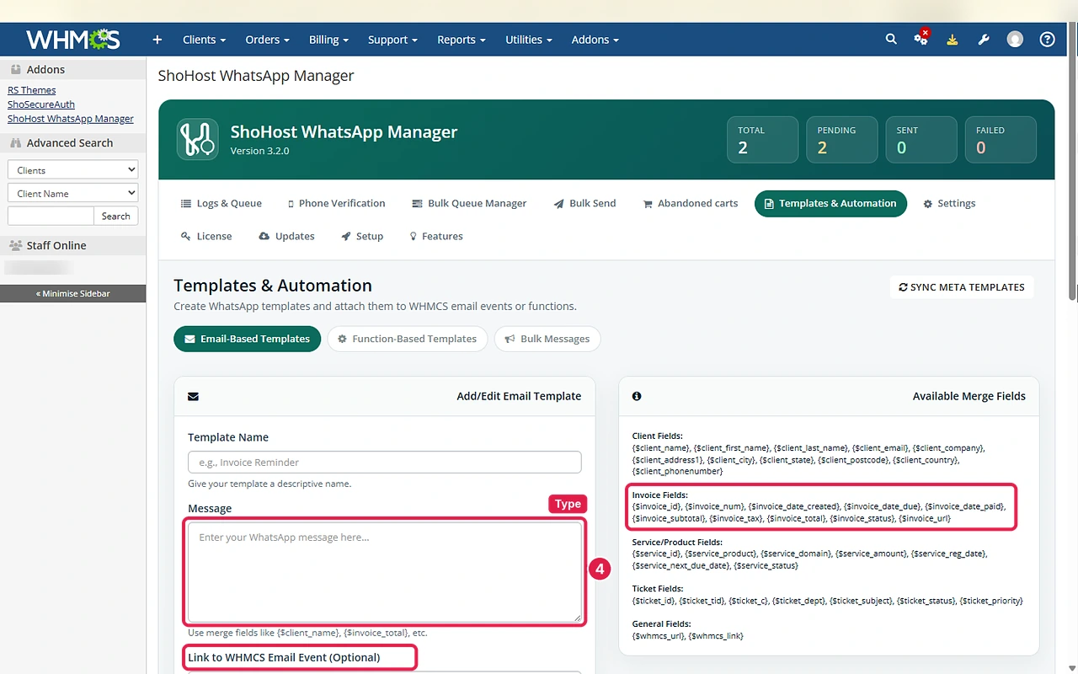
Task: Open the Settings tab
Action: click(949, 204)
